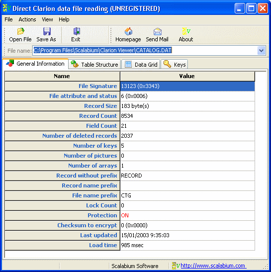Viewport: 271px width, 272px height.
Task: Click the Table Structure tab gear icon
Action: pos(75,64)
